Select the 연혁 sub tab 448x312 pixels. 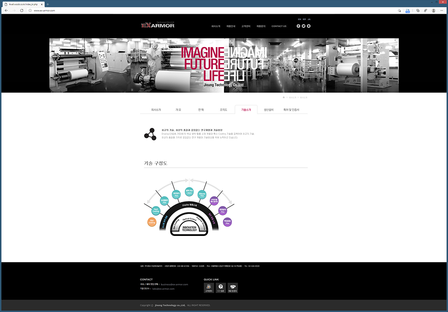[201, 110]
